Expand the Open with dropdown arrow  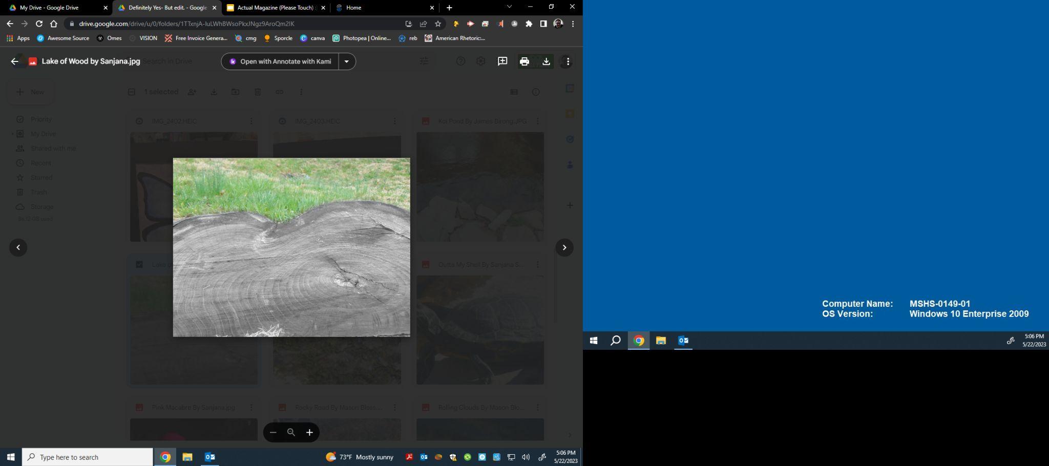tap(347, 61)
